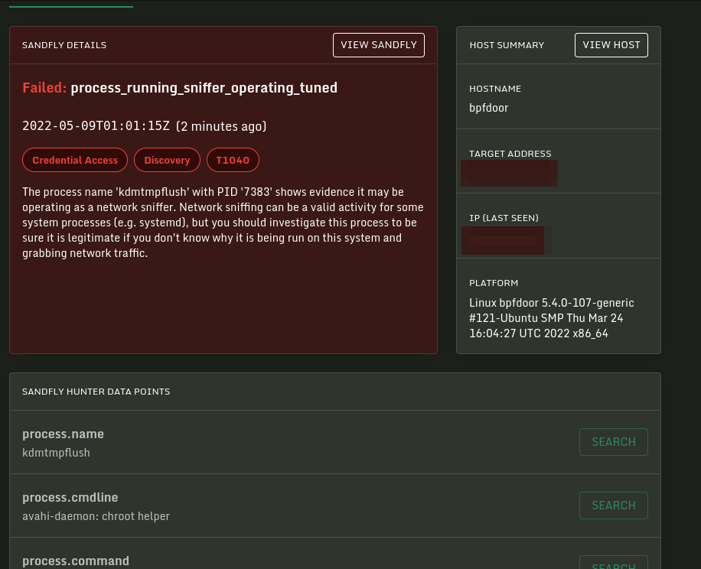The width and height of the screenshot is (701, 569).
Task: Click the View Host button
Action: point(611,45)
